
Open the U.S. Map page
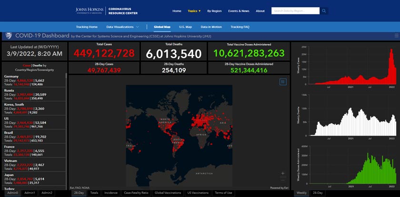(185, 27)
